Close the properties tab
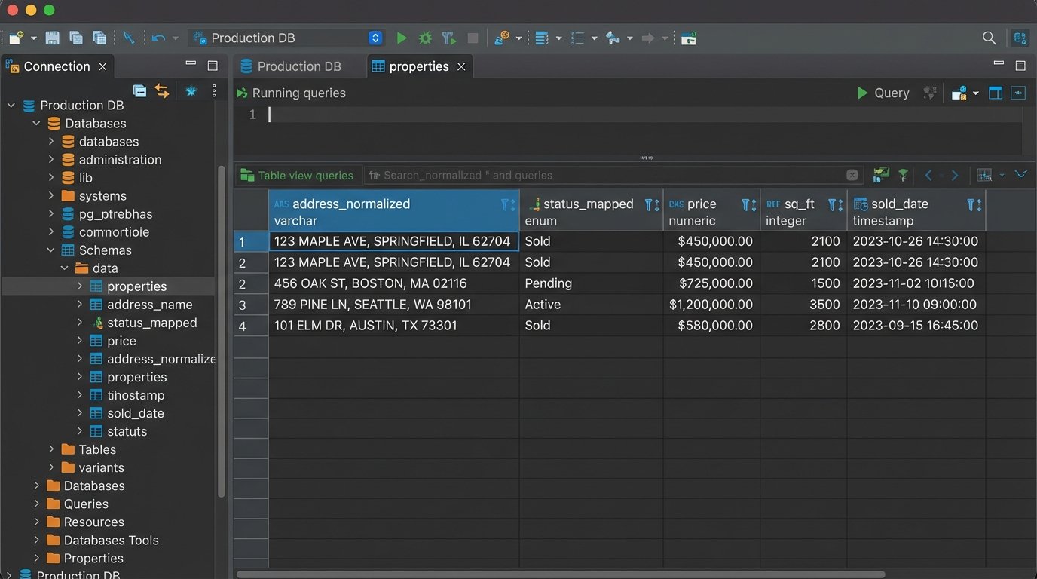The height and width of the screenshot is (579, 1037). click(461, 66)
